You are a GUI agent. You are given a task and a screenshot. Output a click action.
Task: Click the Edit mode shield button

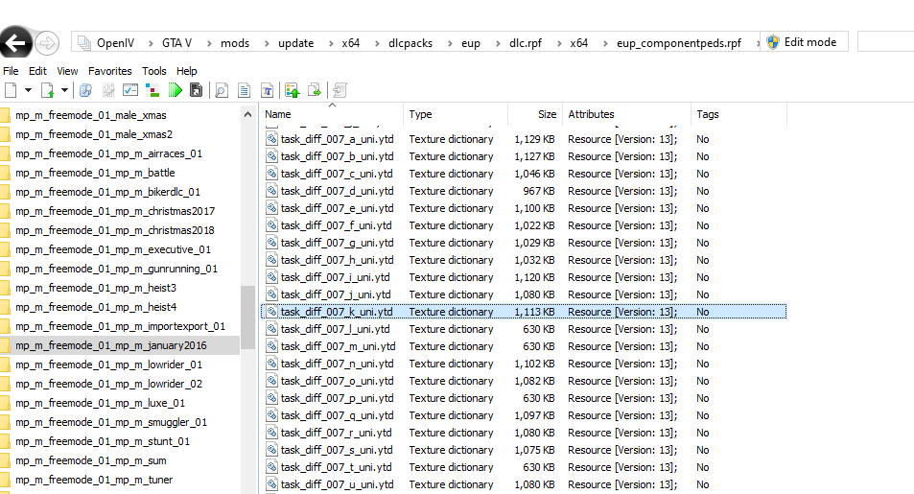tap(804, 42)
